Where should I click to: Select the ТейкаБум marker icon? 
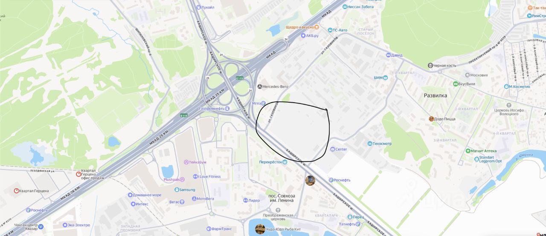186,162
